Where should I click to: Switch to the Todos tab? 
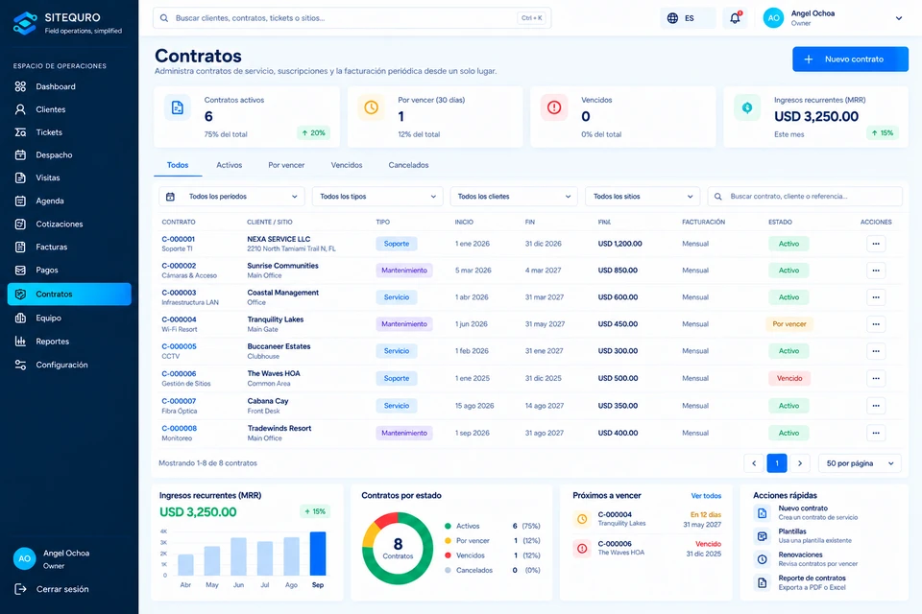pyautogui.click(x=178, y=165)
